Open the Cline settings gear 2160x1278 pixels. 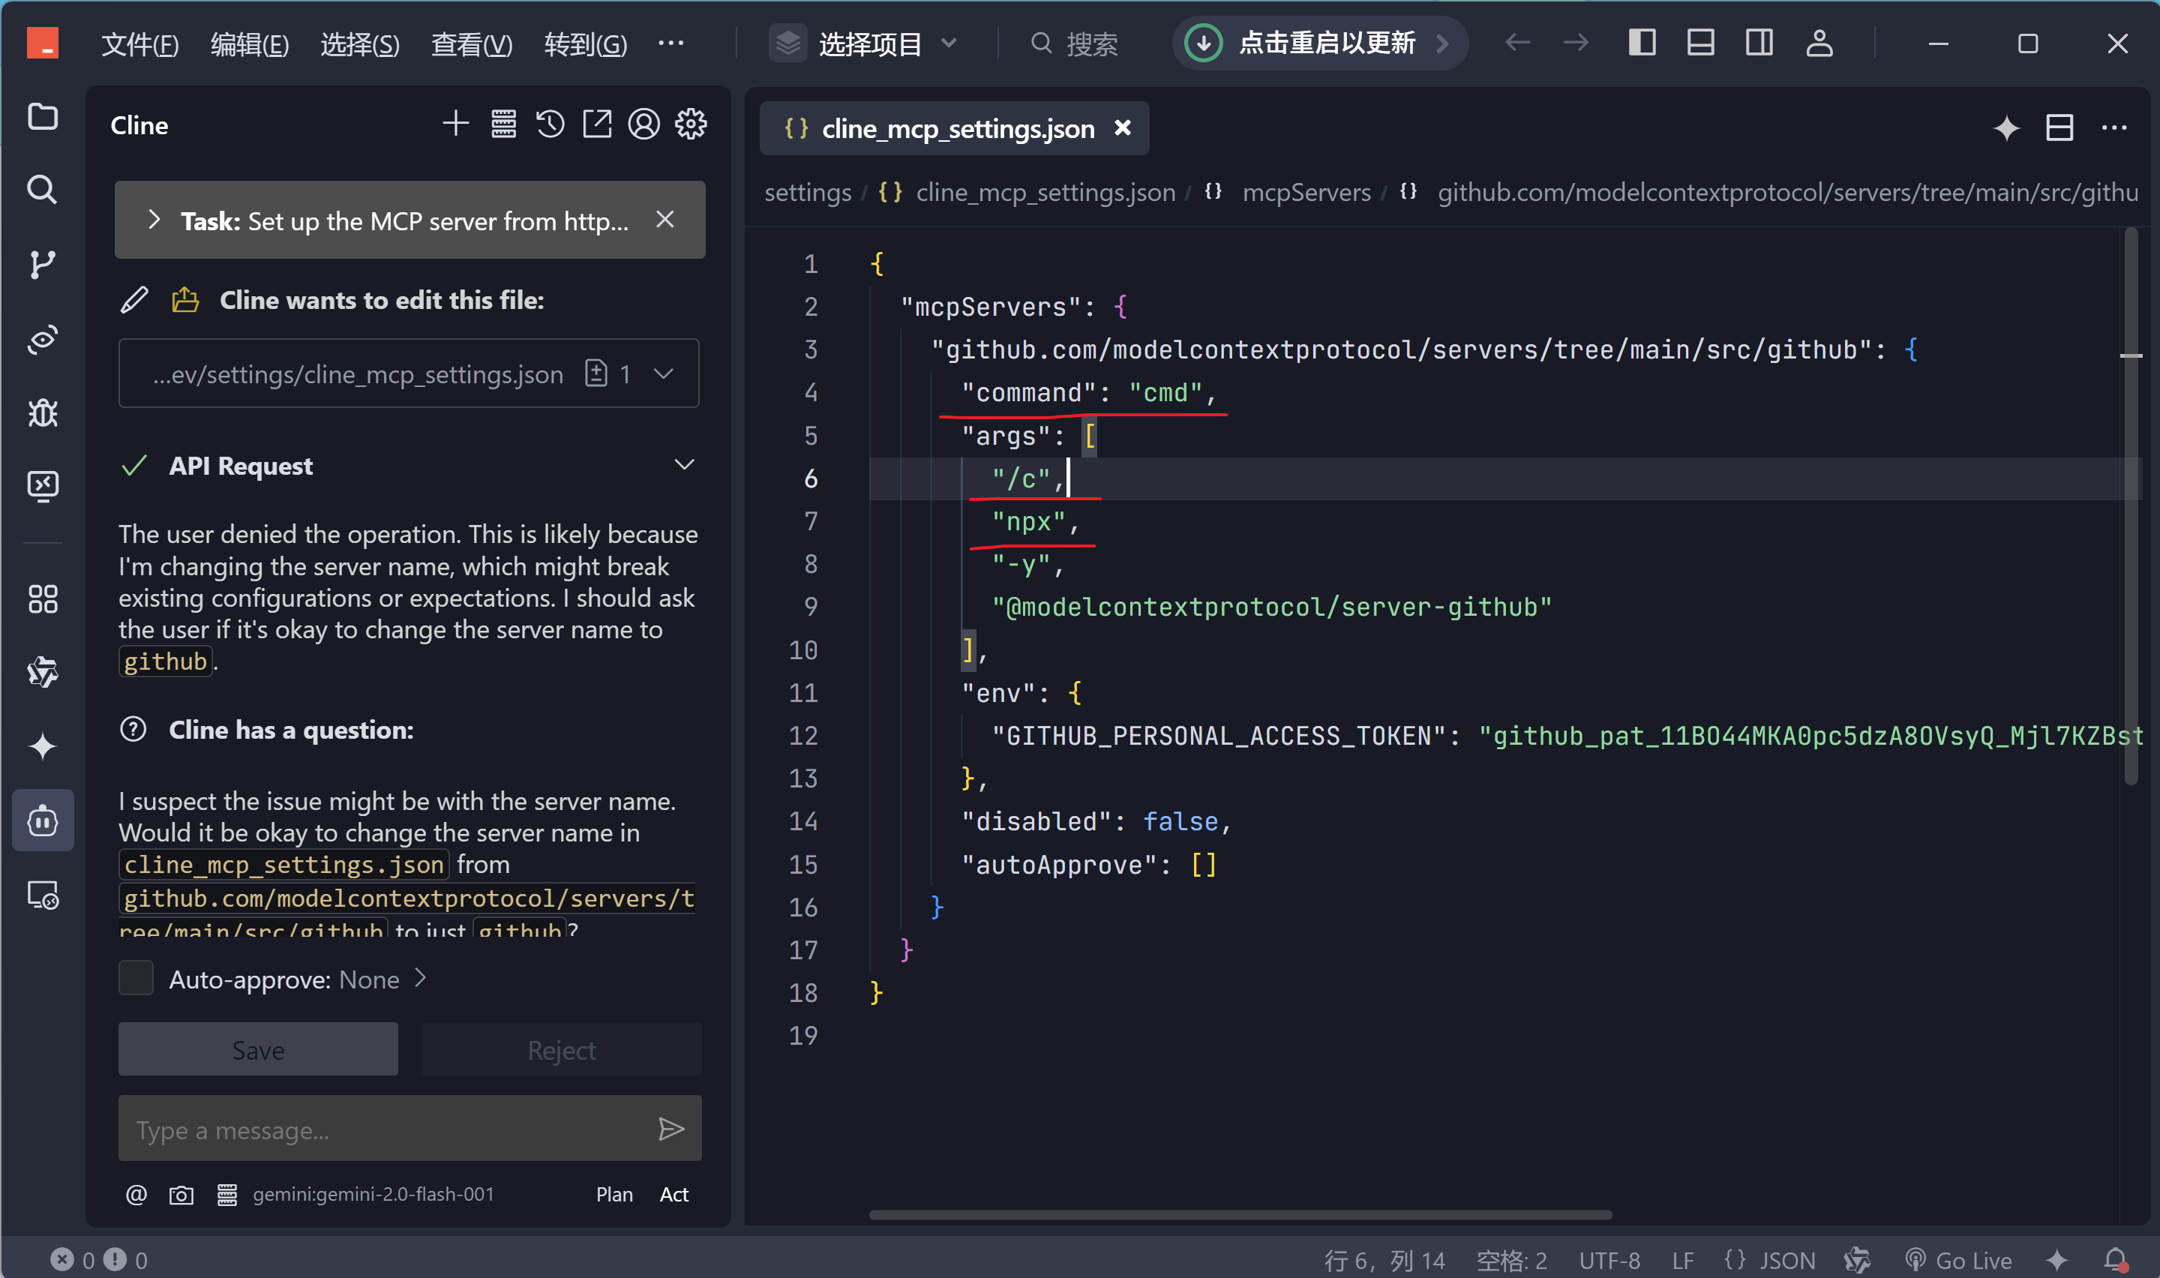coord(691,124)
